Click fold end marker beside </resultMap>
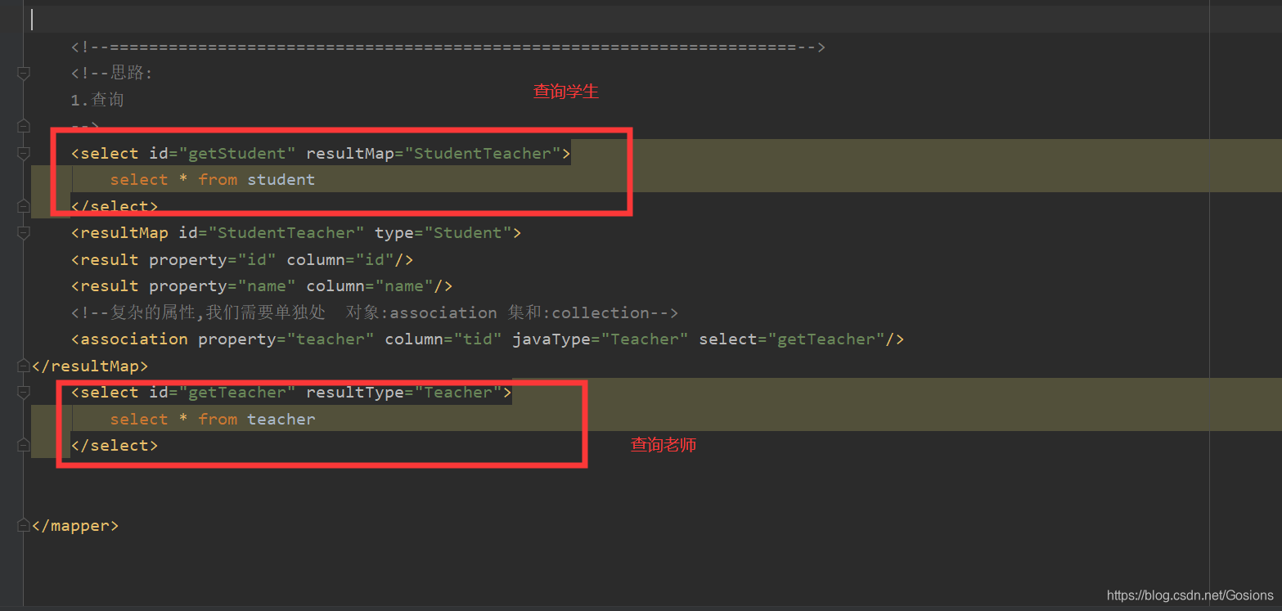The width and height of the screenshot is (1282, 611). pos(24,366)
